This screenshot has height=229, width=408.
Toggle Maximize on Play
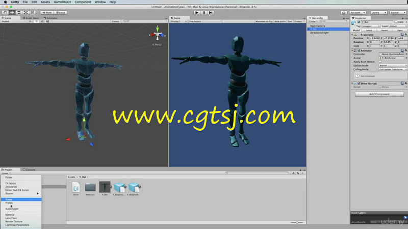[x=264, y=21]
